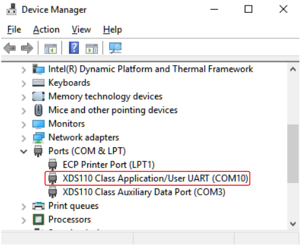This screenshot has width=300, height=245.
Task: Collapse the Ports (COM & LPT) node
Action: tap(24, 152)
